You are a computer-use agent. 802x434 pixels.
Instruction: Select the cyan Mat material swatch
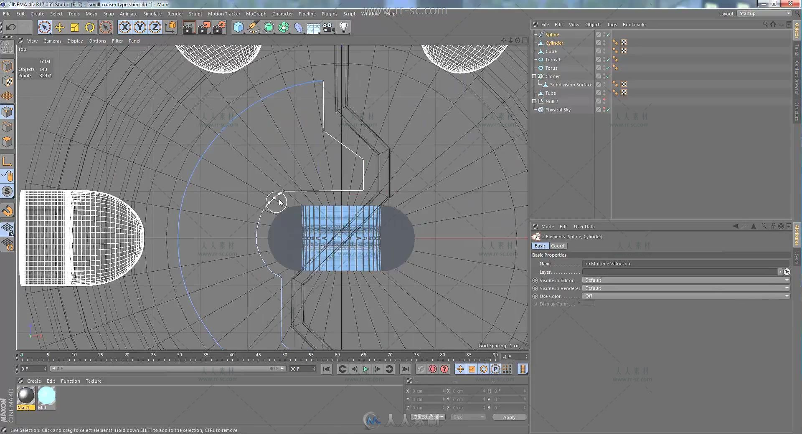pyautogui.click(x=46, y=396)
